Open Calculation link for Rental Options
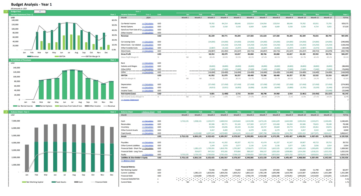The width and height of the screenshot is (361, 196). [x=148, y=26]
